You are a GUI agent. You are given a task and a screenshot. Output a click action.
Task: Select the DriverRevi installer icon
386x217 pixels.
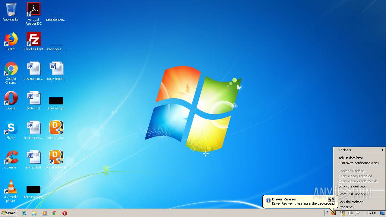point(56,130)
